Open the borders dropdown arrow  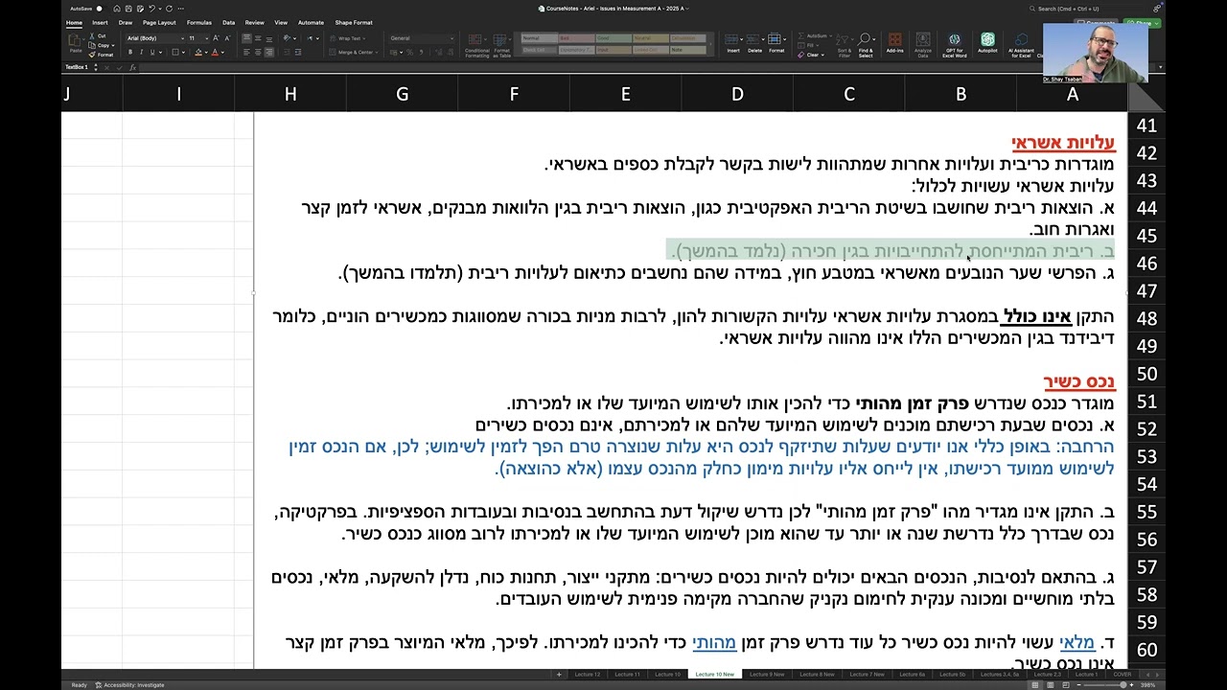pyautogui.click(x=183, y=52)
